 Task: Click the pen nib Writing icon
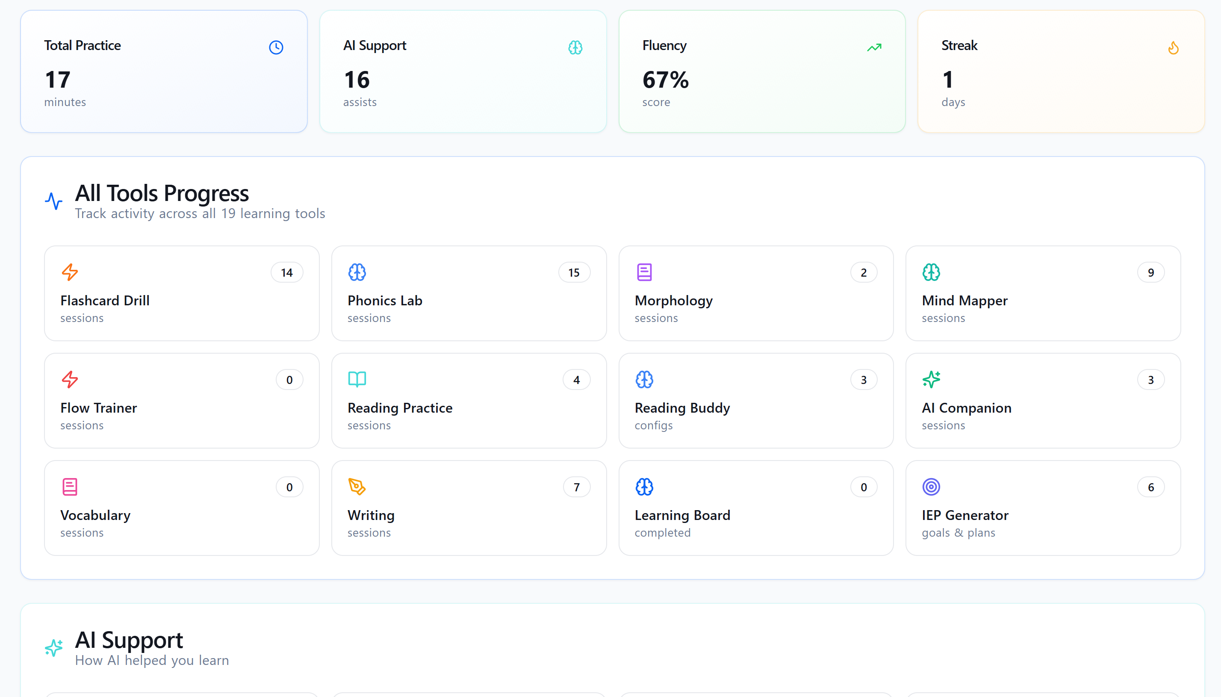(357, 486)
